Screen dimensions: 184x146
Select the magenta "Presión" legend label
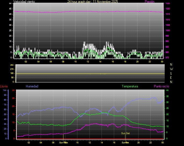click(149, 2)
